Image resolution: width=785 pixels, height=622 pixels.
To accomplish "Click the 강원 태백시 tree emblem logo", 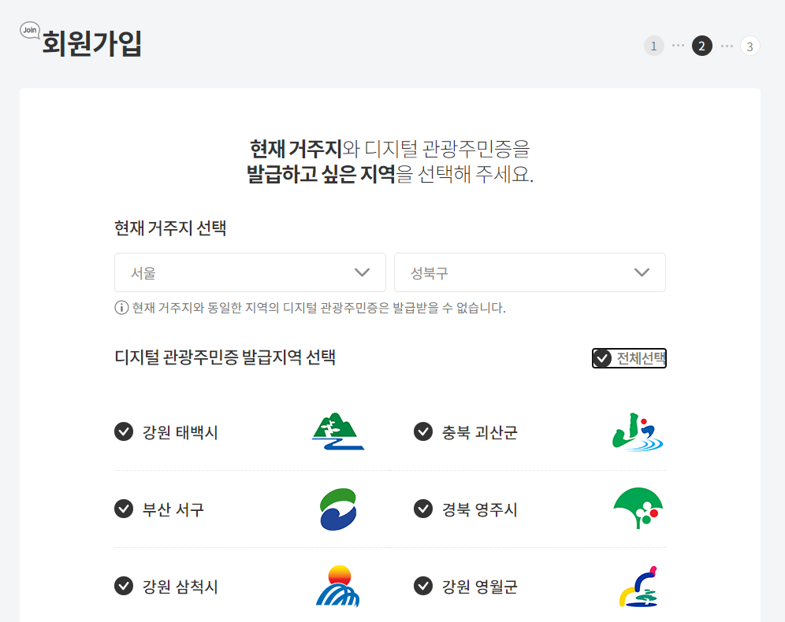I will [338, 431].
